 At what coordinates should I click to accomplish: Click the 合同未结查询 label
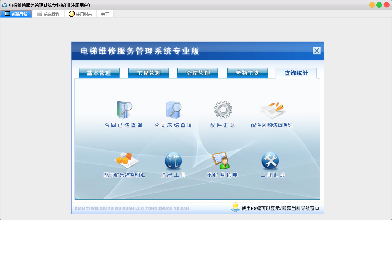click(x=173, y=125)
